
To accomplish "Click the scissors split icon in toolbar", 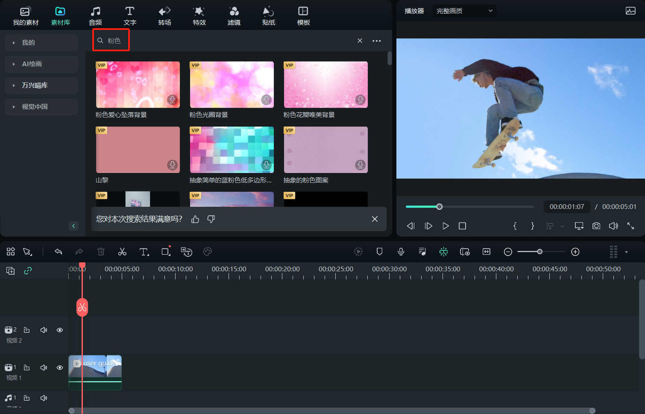I will point(122,252).
